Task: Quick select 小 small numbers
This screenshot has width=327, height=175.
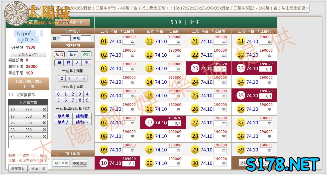Action: click(x=86, y=63)
